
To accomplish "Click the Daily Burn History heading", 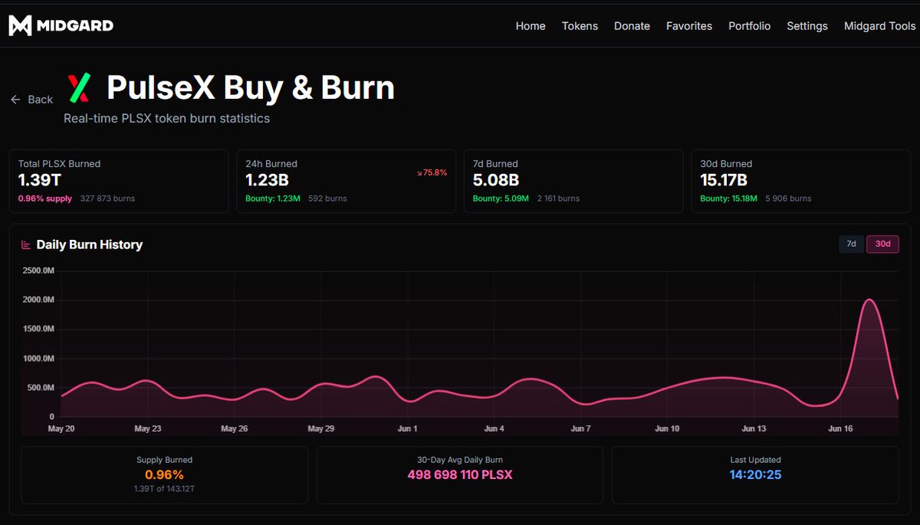I will [90, 244].
